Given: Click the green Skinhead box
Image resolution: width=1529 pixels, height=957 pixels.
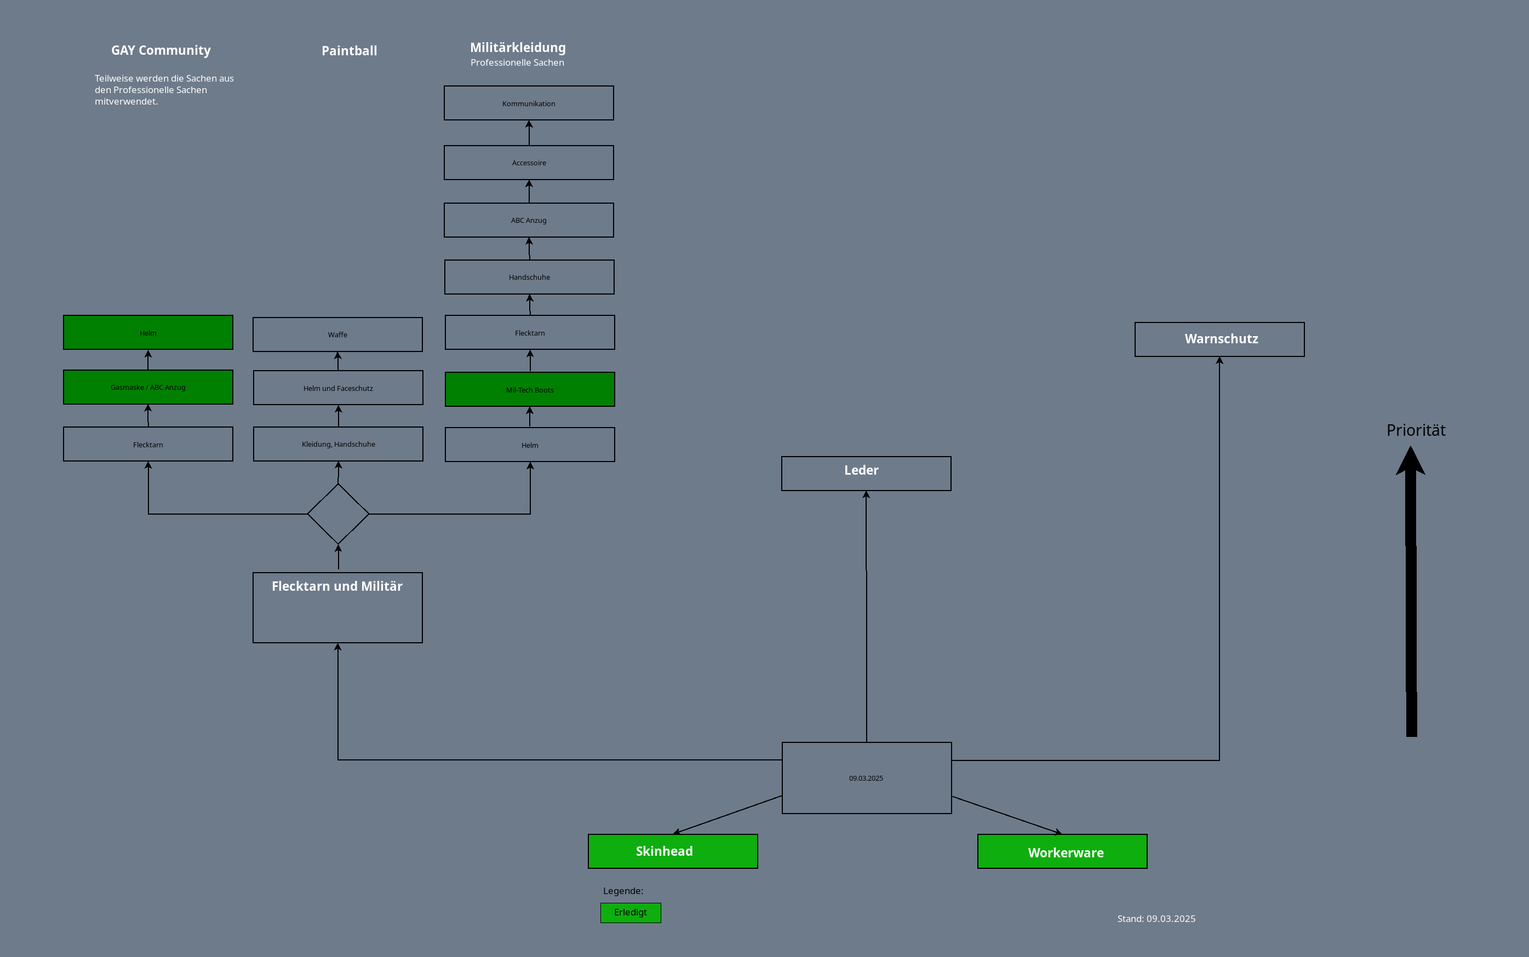Looking at the screenshot, I should pos(672,851).
